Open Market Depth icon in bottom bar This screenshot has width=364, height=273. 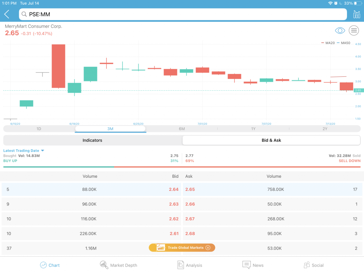[x=104, y=265]
